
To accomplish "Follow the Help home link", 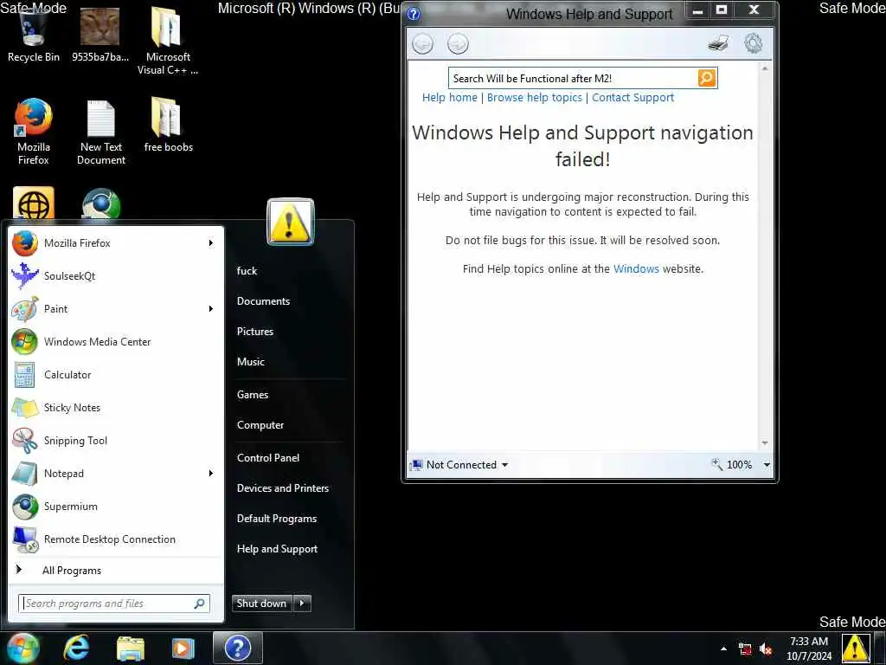I will pyautogui.click(x=450, y=97).
